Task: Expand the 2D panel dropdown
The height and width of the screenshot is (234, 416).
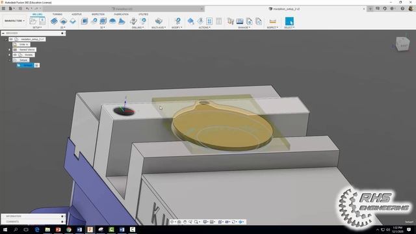Action: pyautogui.click(x=63, y=27)
